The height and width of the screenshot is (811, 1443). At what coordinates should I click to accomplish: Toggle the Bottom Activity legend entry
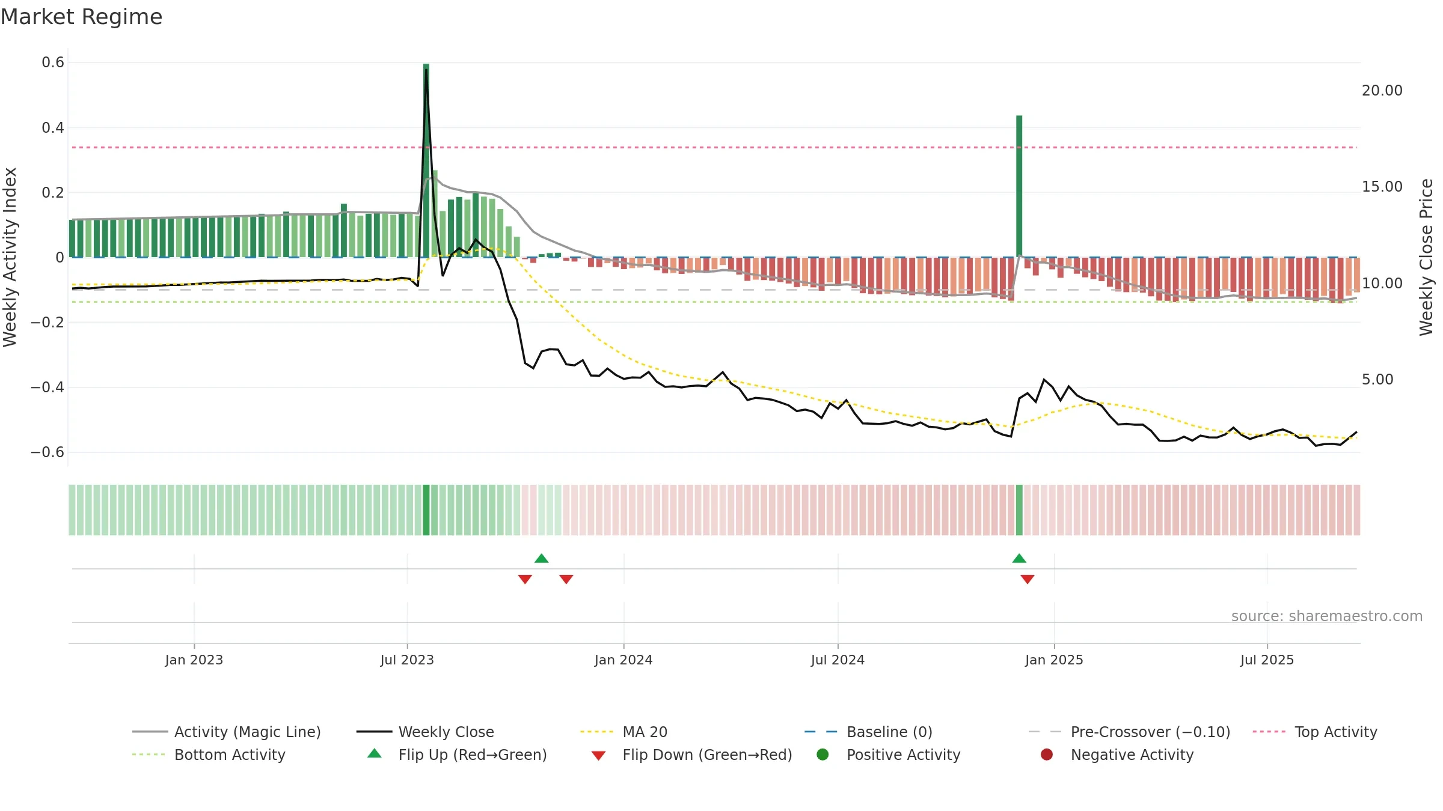(x=209, y=755)
